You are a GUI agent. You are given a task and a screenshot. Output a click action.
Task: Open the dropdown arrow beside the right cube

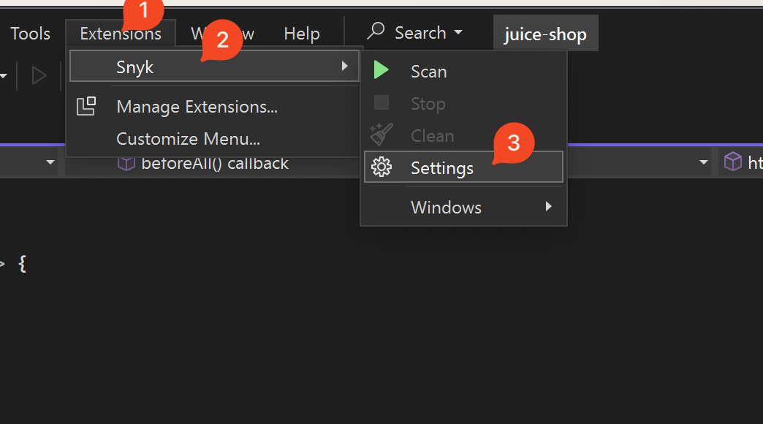tap(703, 162)
